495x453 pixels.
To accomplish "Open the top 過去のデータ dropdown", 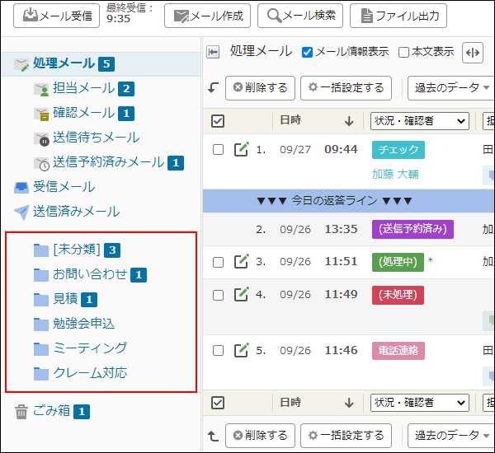I will tap(451, 88).
